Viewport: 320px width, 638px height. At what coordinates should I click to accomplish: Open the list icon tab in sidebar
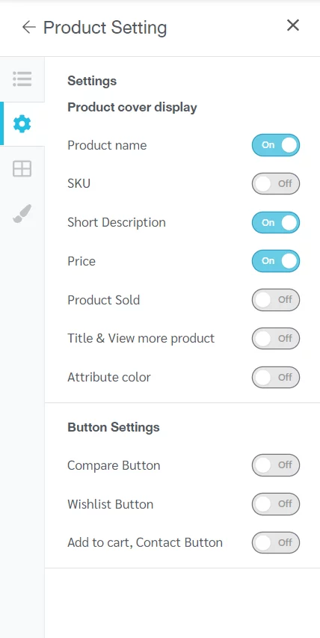click(22, 79)
